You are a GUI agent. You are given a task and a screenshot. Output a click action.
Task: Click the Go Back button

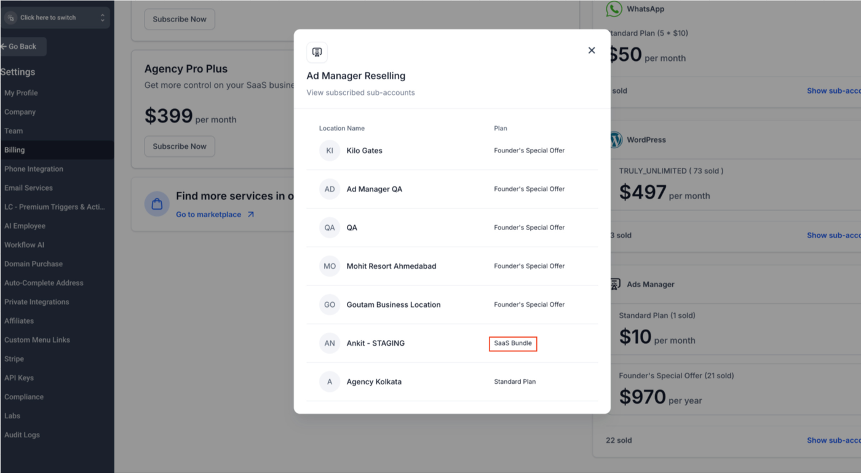23,47
